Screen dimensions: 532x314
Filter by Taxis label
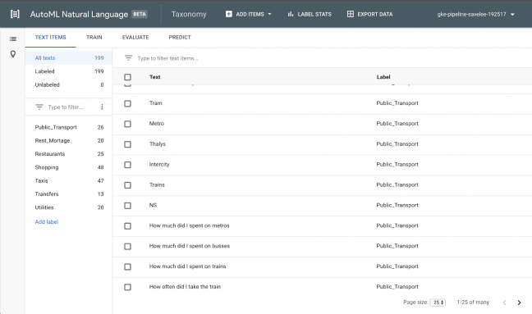tap(69, 180)
